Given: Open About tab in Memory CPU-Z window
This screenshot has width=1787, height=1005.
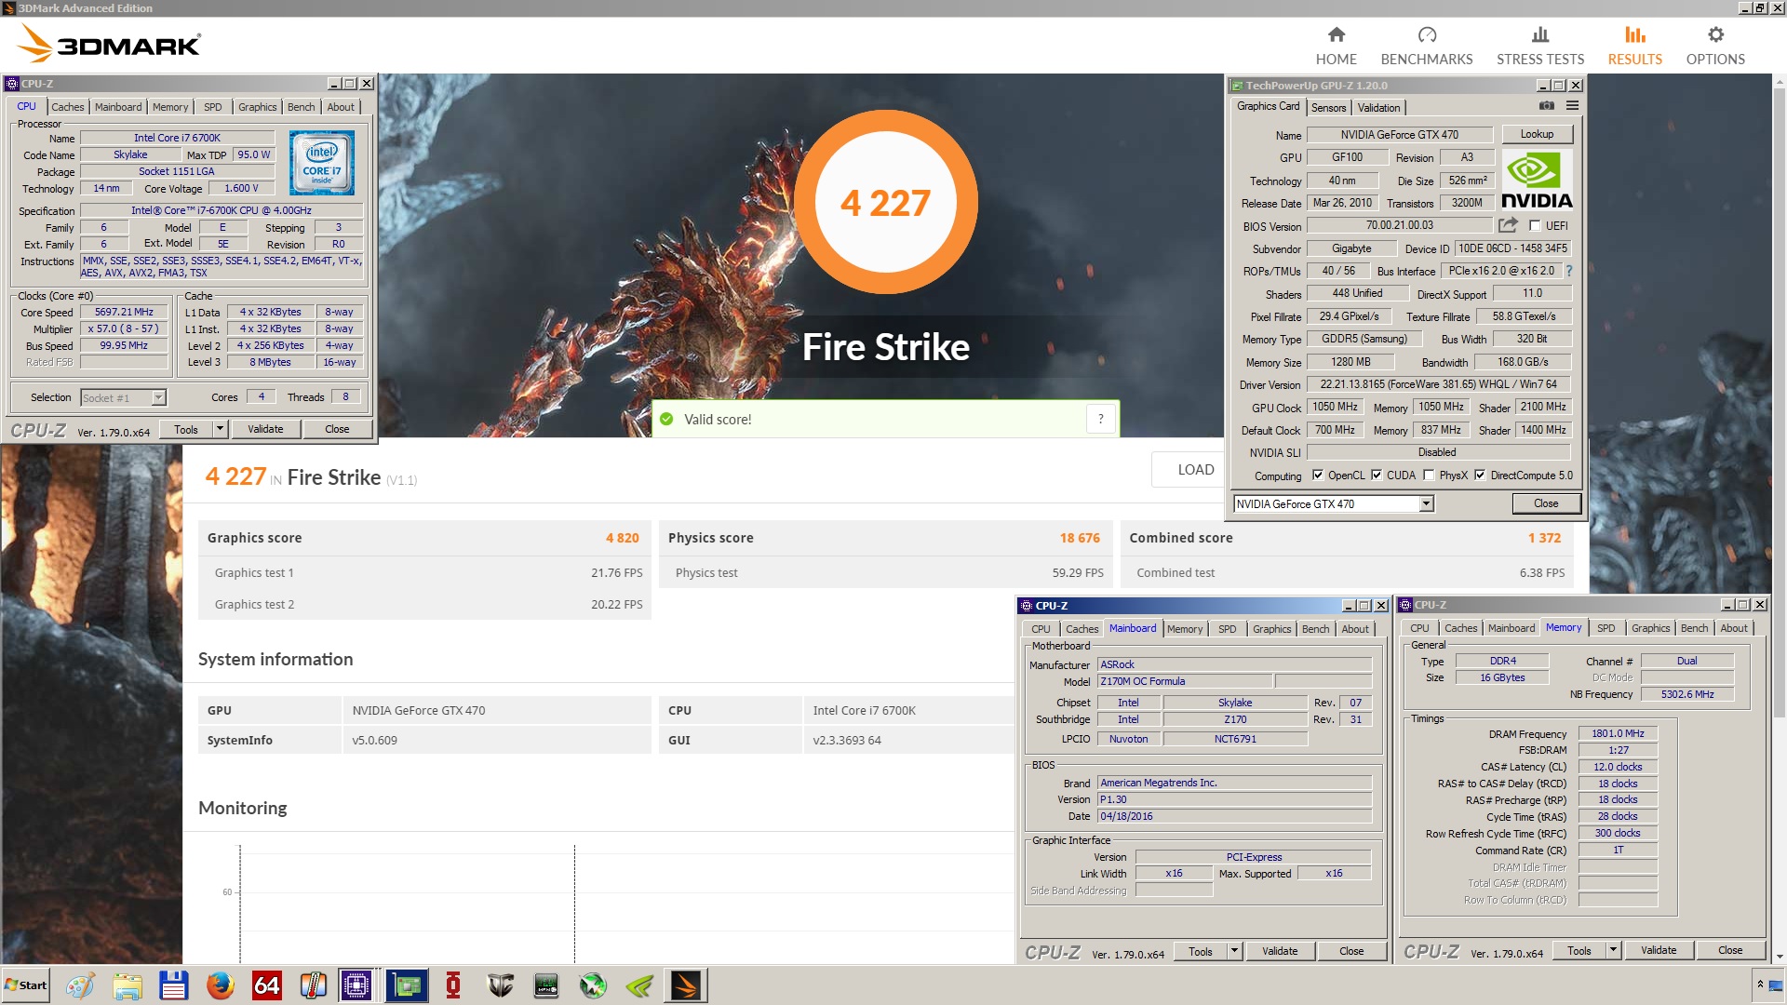Looking at the screenshot, I should click(1733, 628).
